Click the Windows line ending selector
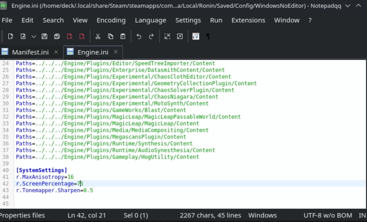Screen dimensions: 367x222 (262, 215)
